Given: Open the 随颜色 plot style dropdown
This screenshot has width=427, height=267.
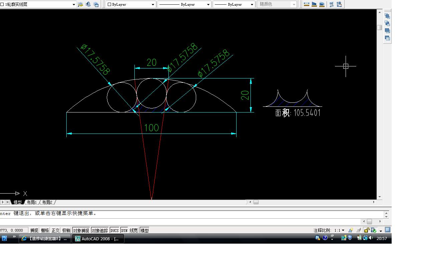Looking at the screenshot, I should click(x=294, y=5).
